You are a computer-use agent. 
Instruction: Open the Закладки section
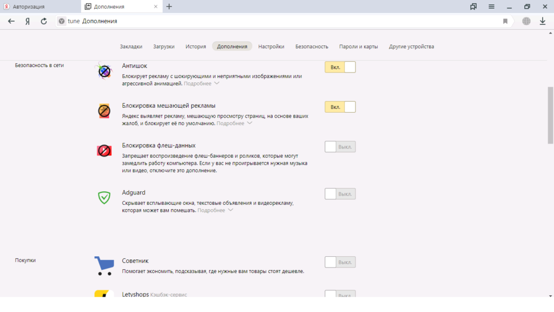tap(131, 47)
